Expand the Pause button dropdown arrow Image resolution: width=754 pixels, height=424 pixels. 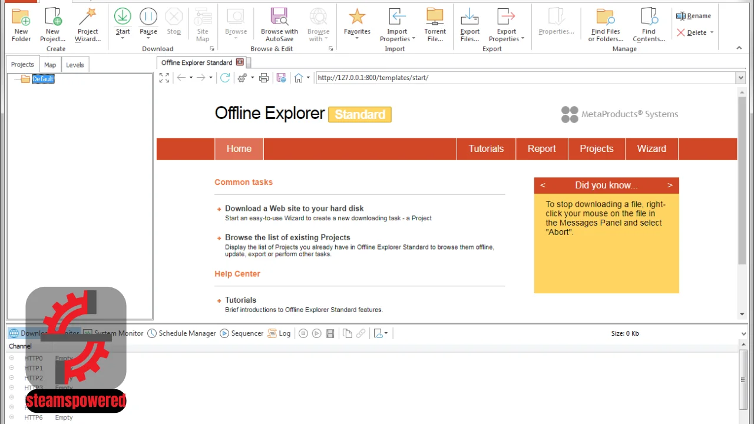click(148, 39)
